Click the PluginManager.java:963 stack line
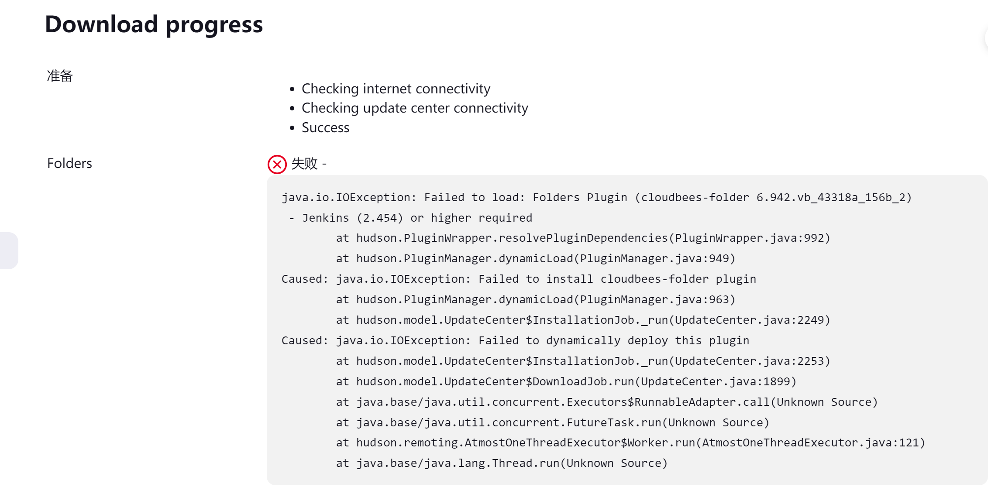This screenshot has height=487, width=988. pyautogui.click(x=536, y=299)
